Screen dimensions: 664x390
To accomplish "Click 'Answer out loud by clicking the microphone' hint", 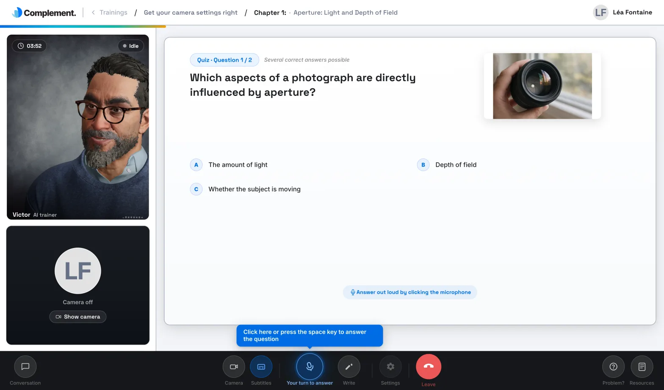I will (410, 292).
